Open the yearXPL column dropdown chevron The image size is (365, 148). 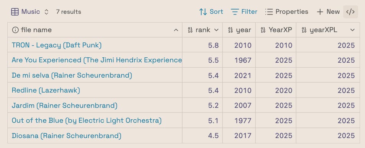tap(352, 30)
